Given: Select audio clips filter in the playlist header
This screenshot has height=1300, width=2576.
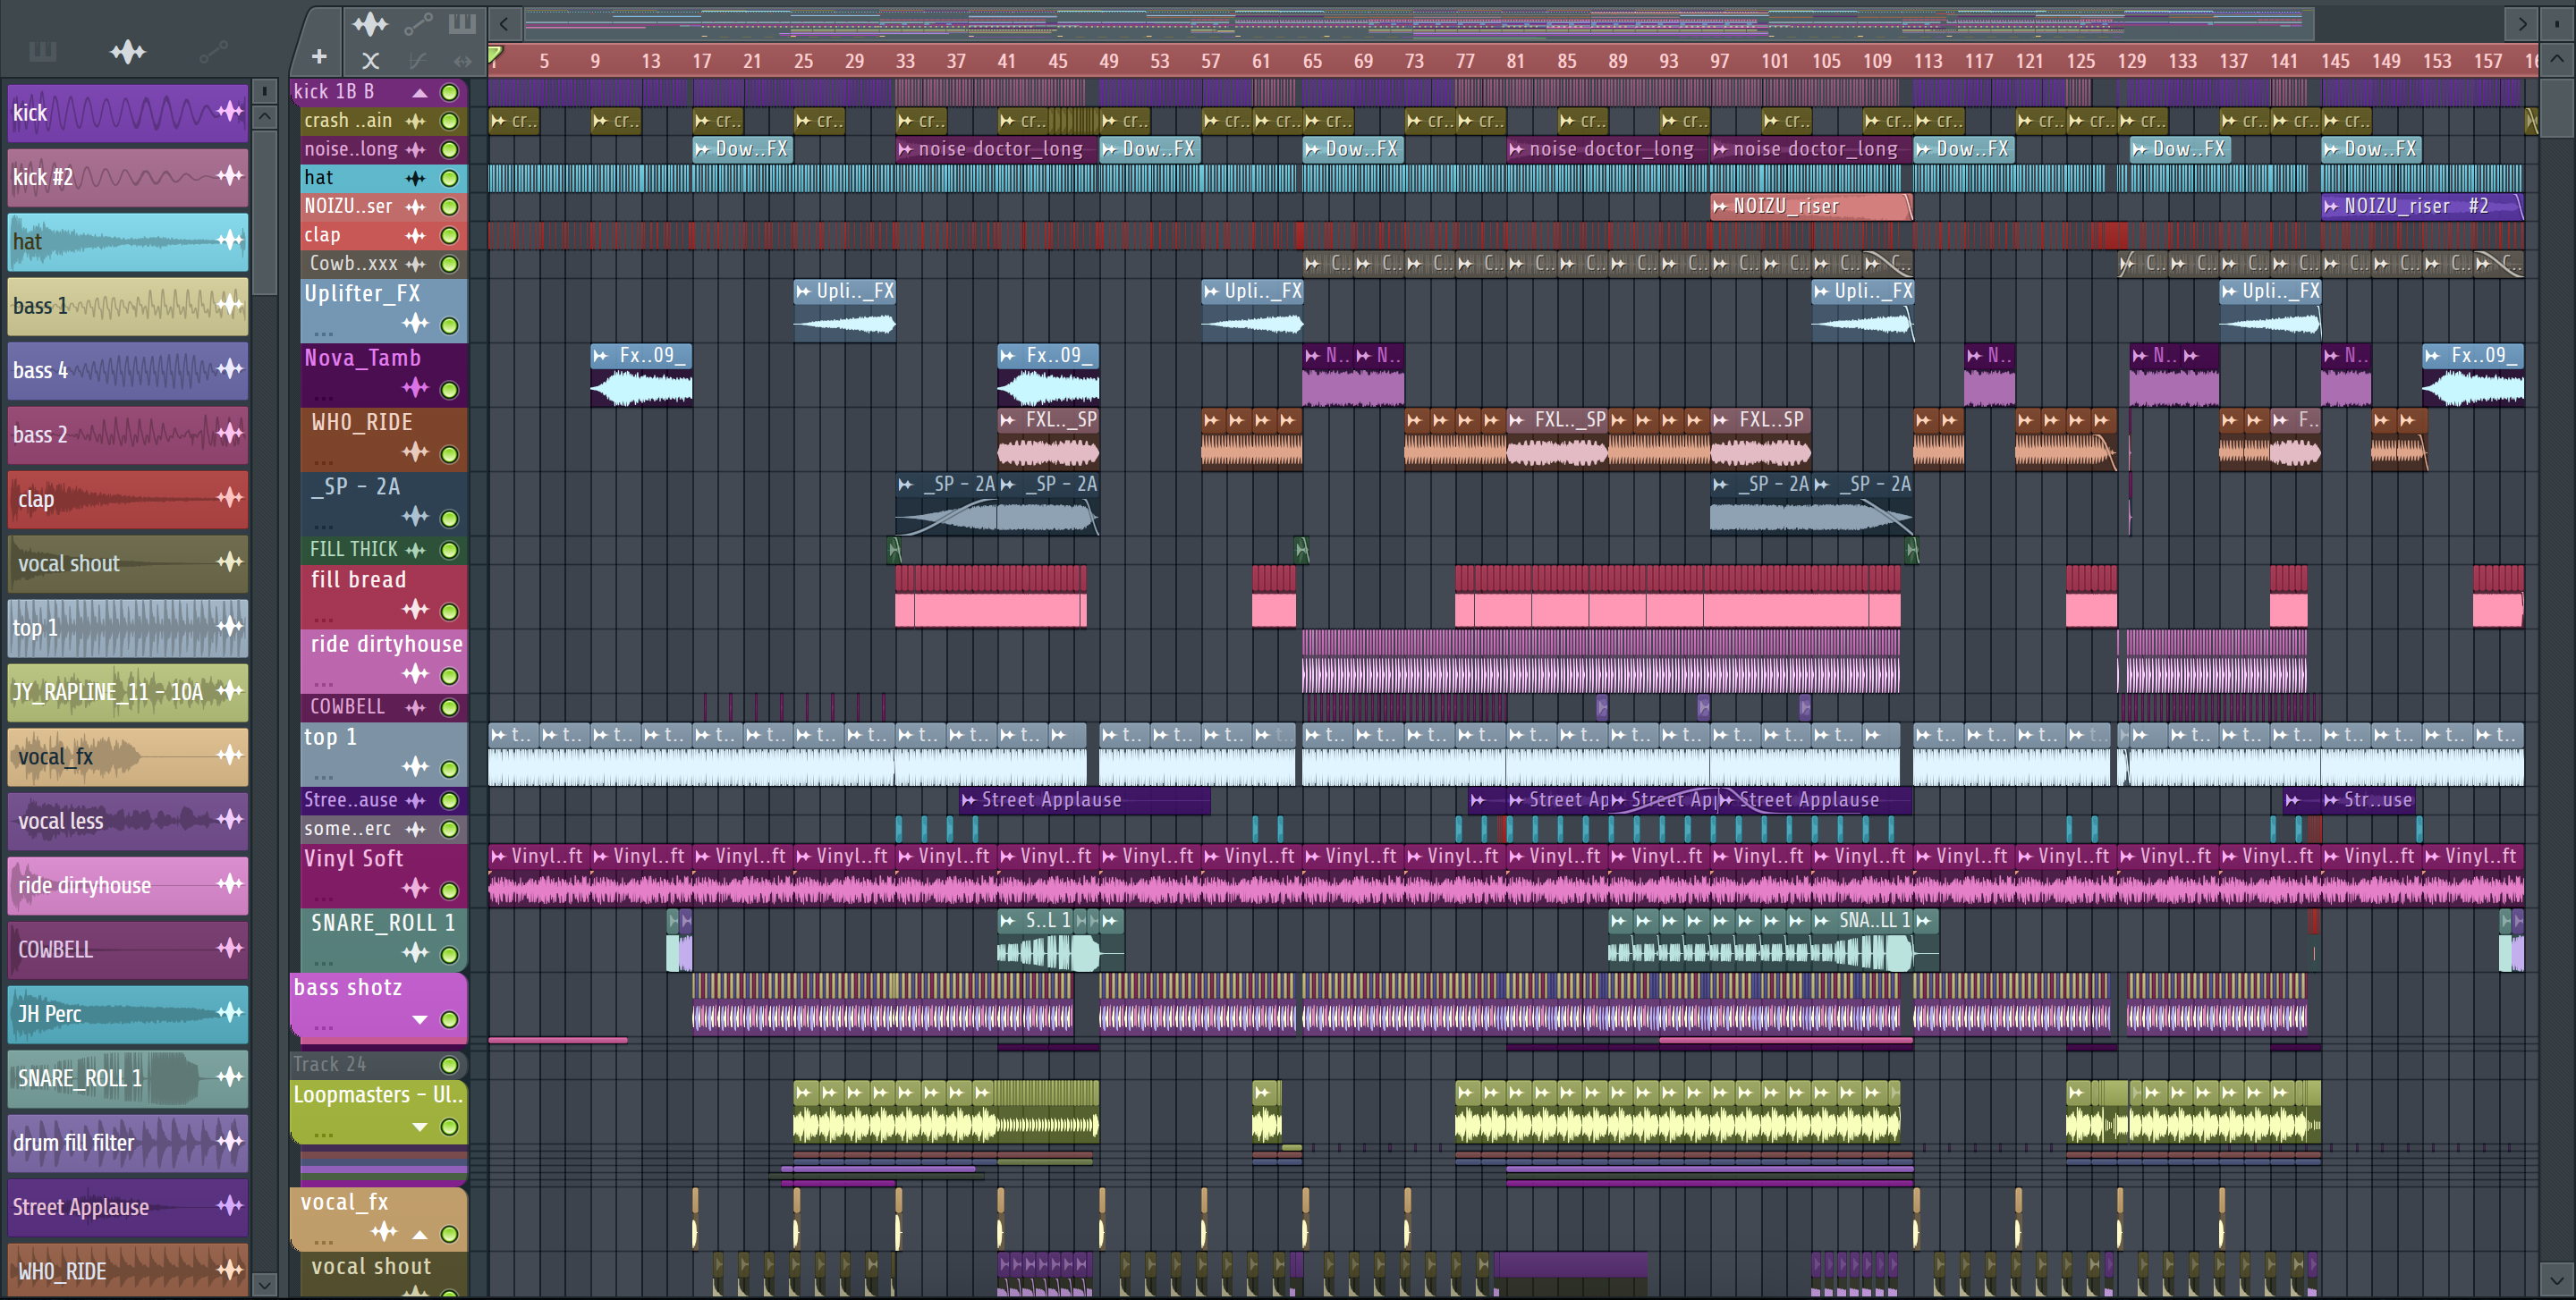Looking at the screenshot, I should point(370,23).
